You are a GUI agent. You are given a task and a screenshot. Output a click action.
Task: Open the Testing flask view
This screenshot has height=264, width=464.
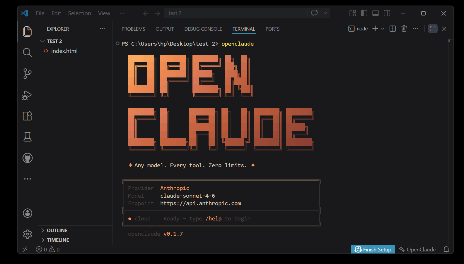click(x=27, y=137)
